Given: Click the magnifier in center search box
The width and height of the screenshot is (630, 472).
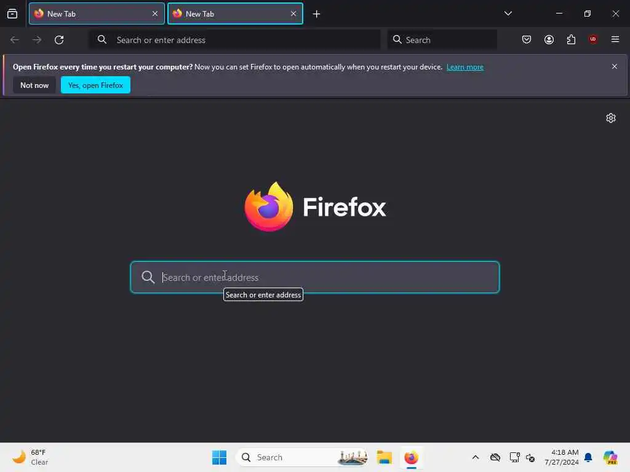Looking at the screenshot, I should (148, 277).
